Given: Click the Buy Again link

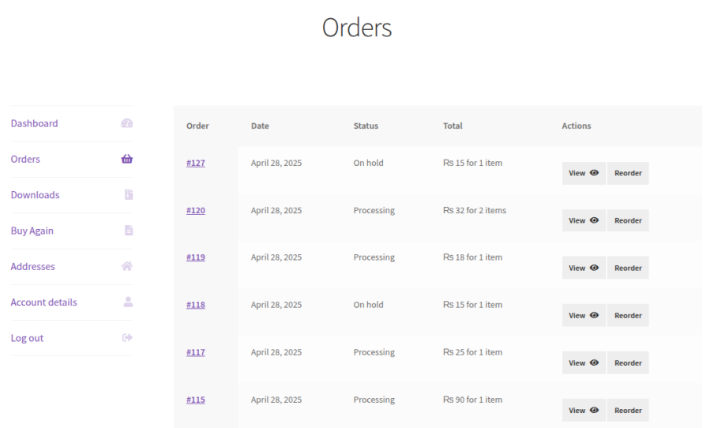Looking at the screenshot, I should pyautogui.click(x=32, y=231).
